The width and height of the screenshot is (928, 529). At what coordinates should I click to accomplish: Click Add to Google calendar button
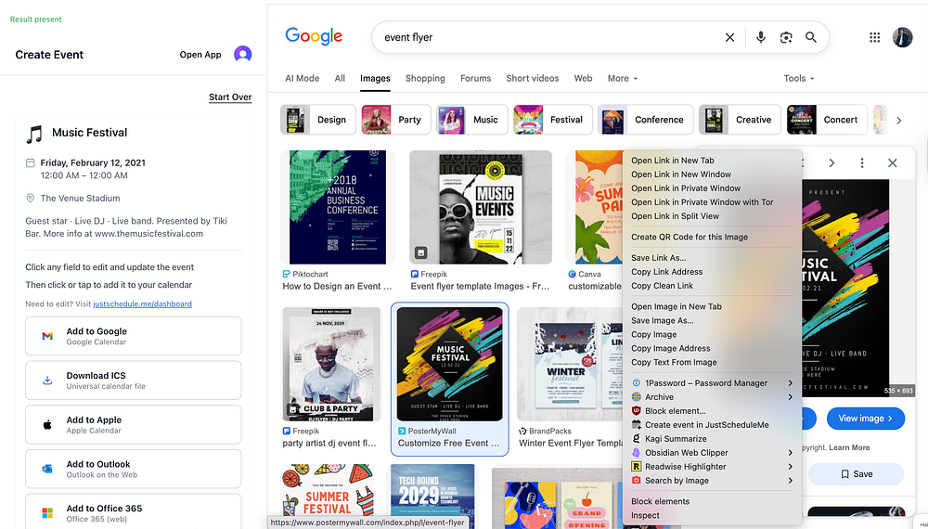(133, 336)
